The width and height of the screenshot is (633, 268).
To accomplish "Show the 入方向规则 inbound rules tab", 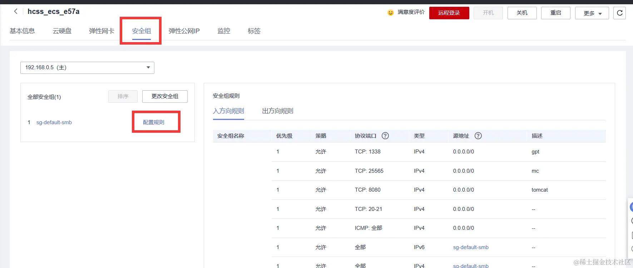I will 228,111.
